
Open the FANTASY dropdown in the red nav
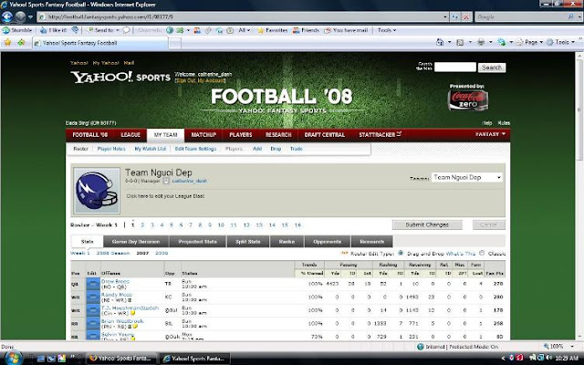point(490,134)
